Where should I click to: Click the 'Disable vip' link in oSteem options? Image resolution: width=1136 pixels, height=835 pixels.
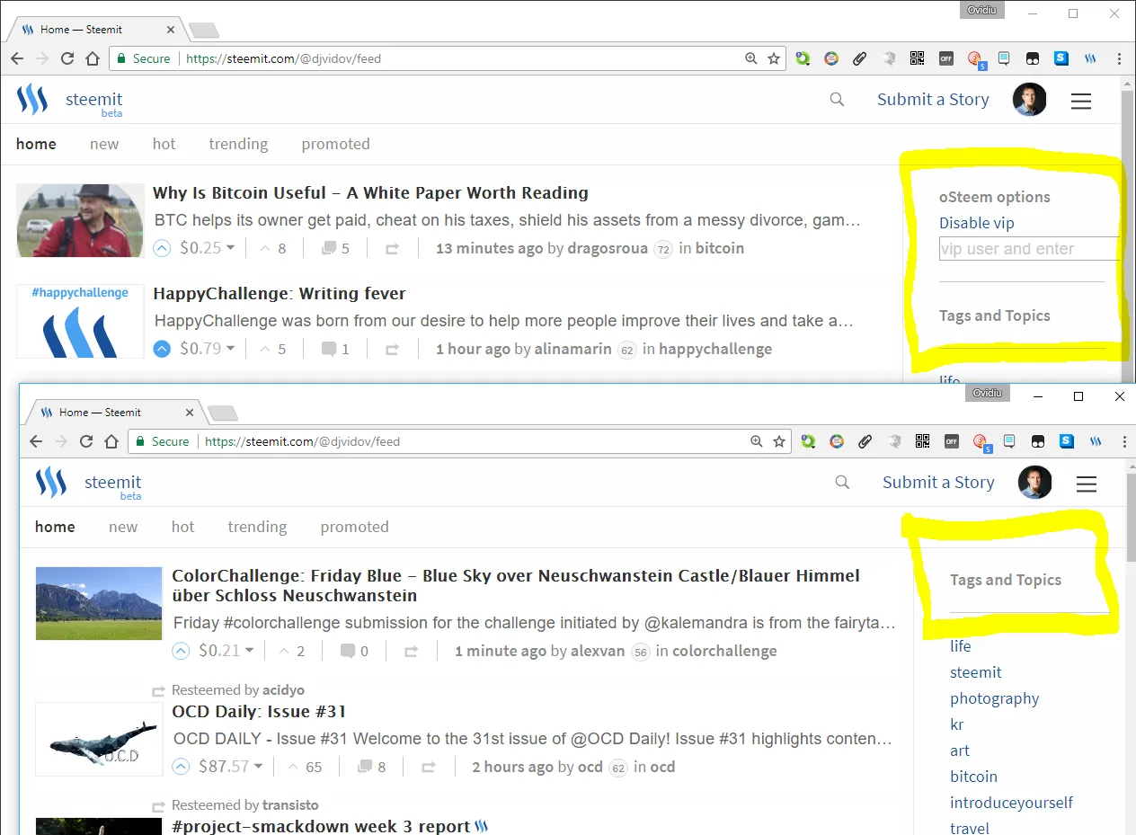tap(976, 223)
